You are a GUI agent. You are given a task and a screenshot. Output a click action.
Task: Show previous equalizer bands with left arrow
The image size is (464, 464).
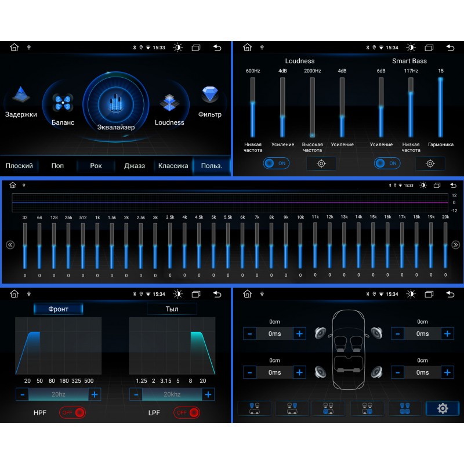10,245
